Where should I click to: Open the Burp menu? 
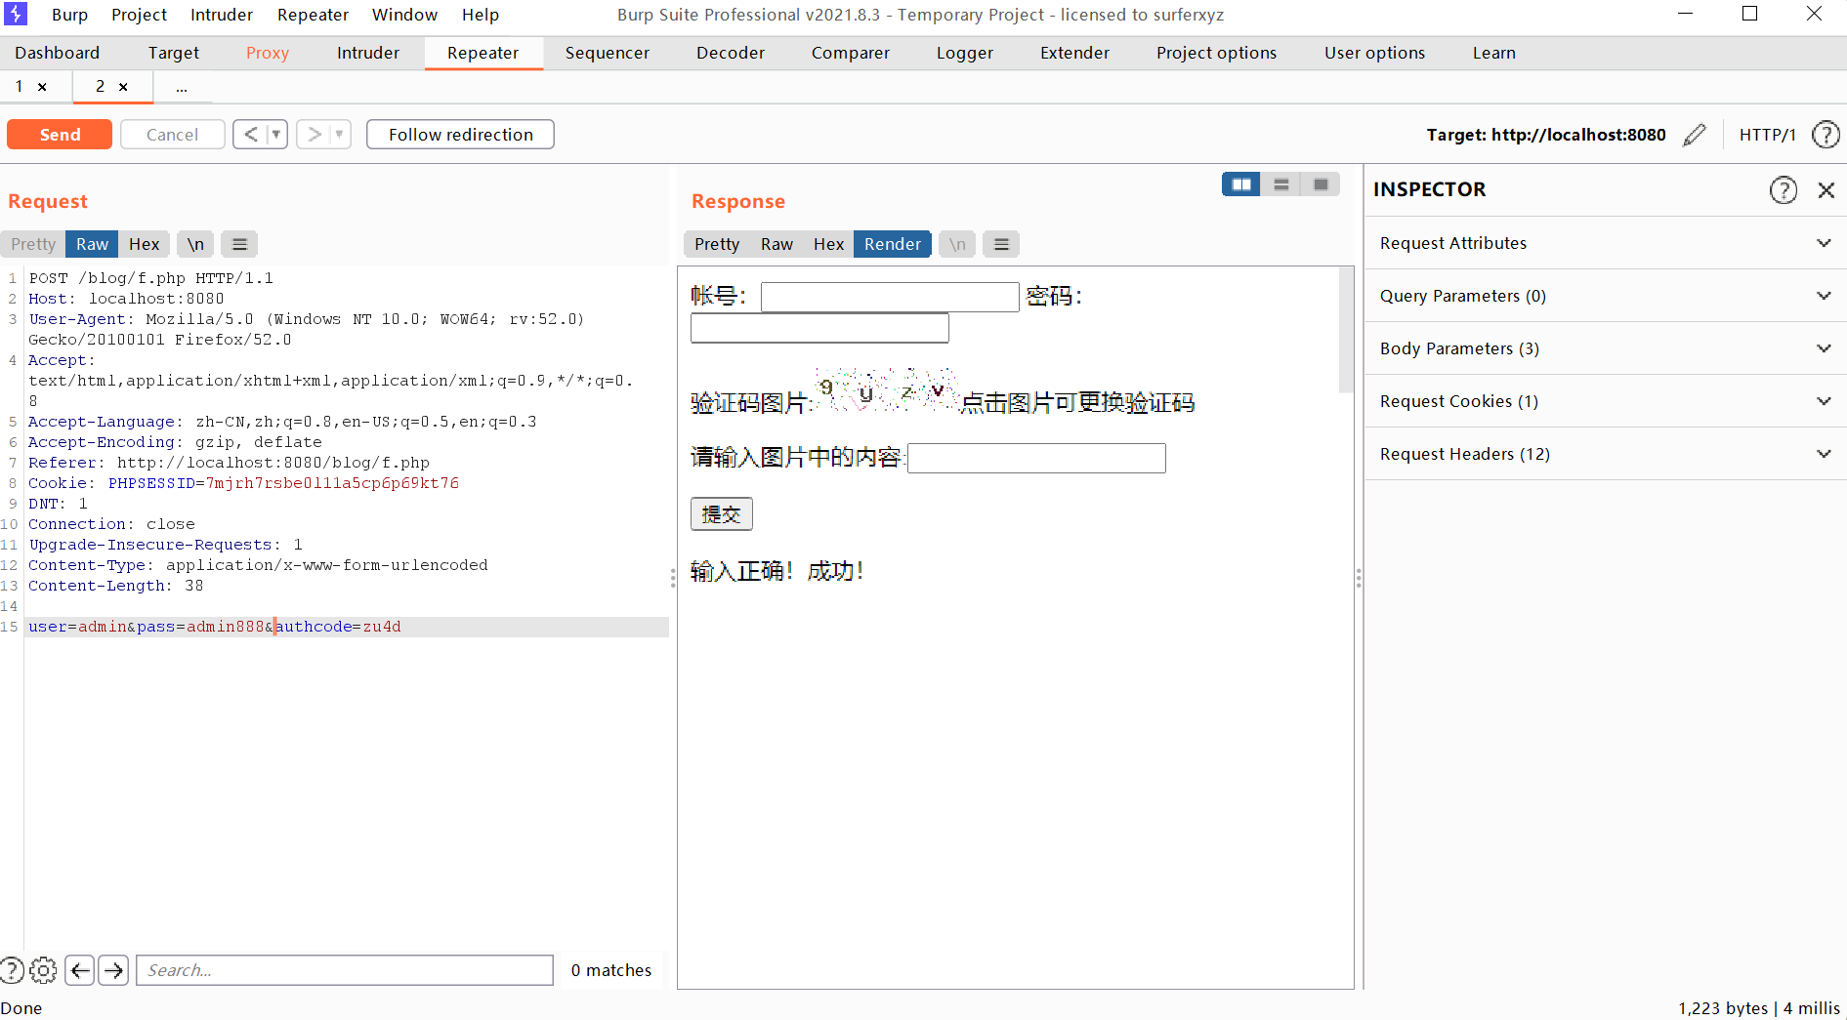click(x=69, y=15)
